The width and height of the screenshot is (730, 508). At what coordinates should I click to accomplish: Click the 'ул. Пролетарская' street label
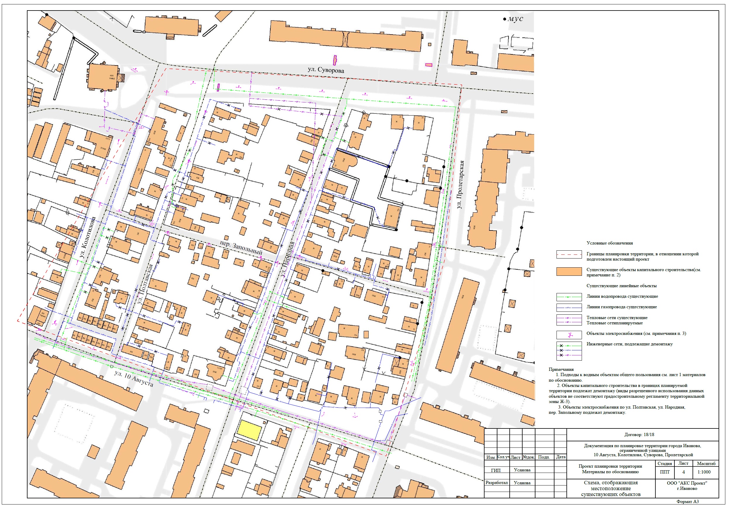pyautogui.click(x=461, y=184)
